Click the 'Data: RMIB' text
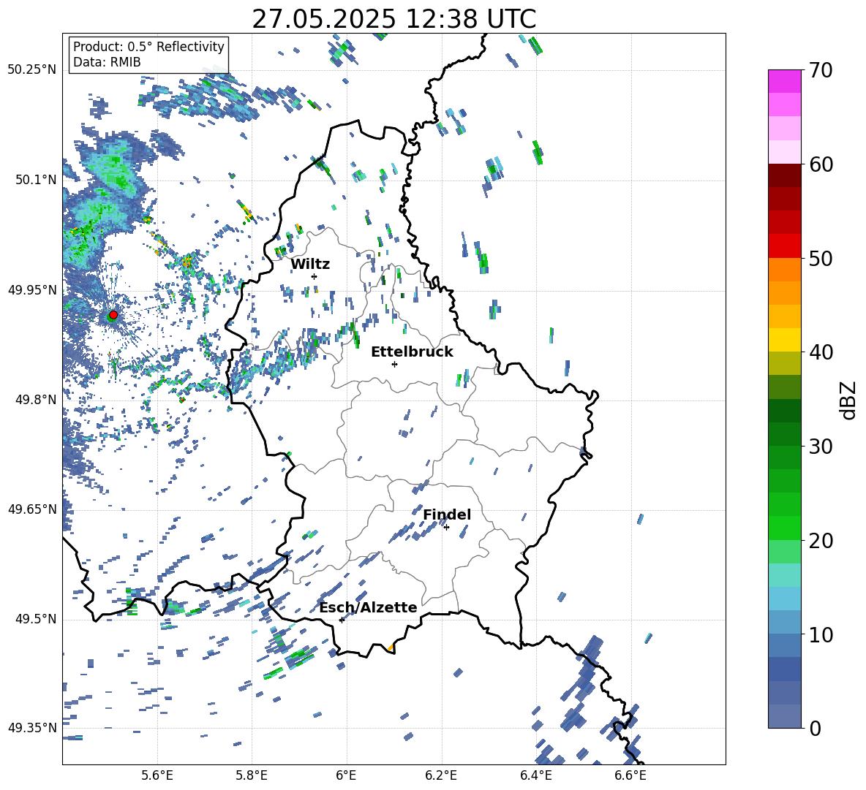 point(107,62)
